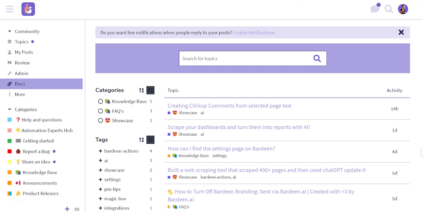Open topic How to Turn Off Bardeen Branding
423x213 pixels.
[261, 195]
